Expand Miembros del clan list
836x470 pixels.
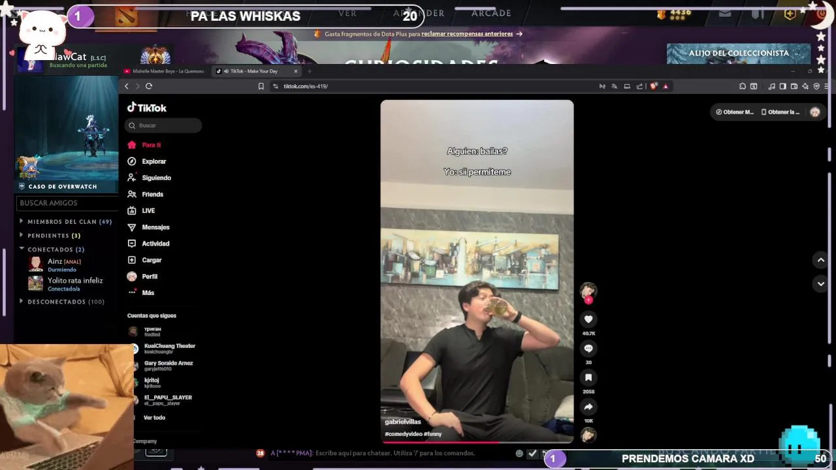click(67, 222)
